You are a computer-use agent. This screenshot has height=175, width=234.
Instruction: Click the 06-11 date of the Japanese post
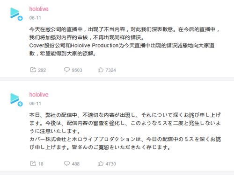(35, 104)
